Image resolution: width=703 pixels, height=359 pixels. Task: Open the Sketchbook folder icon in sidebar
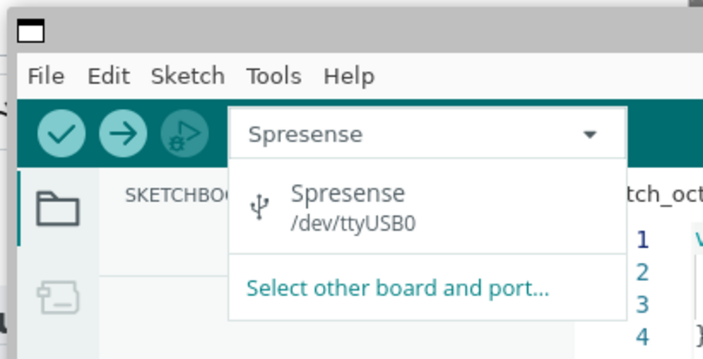[x=57, y=209]
